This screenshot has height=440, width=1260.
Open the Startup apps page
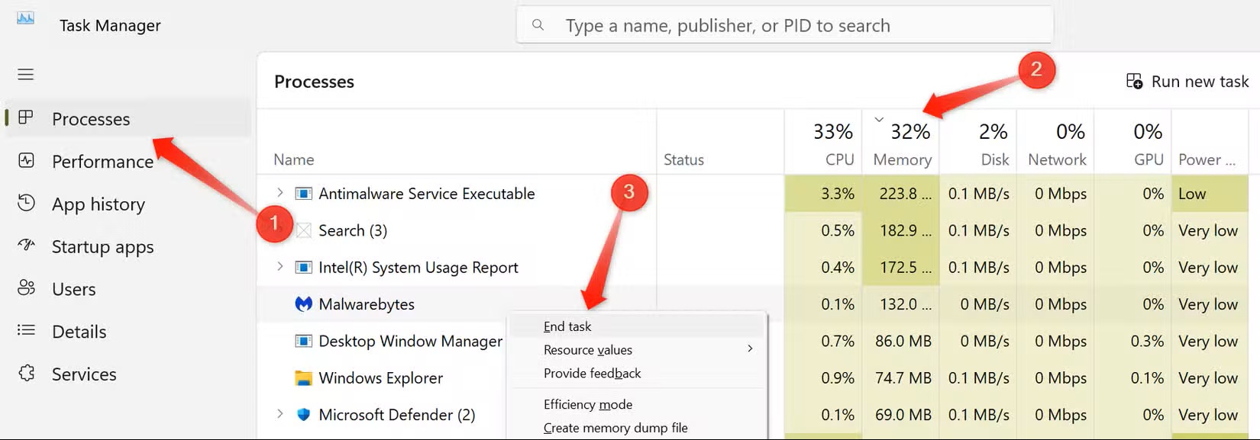pyautogui.click(x=102, y=247)
